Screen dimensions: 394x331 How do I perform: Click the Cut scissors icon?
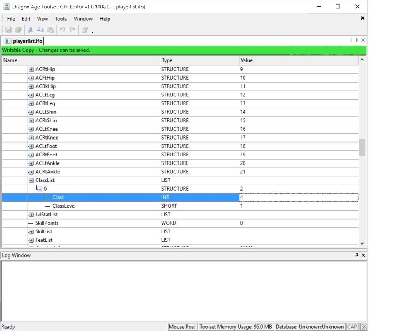point(30,30)
